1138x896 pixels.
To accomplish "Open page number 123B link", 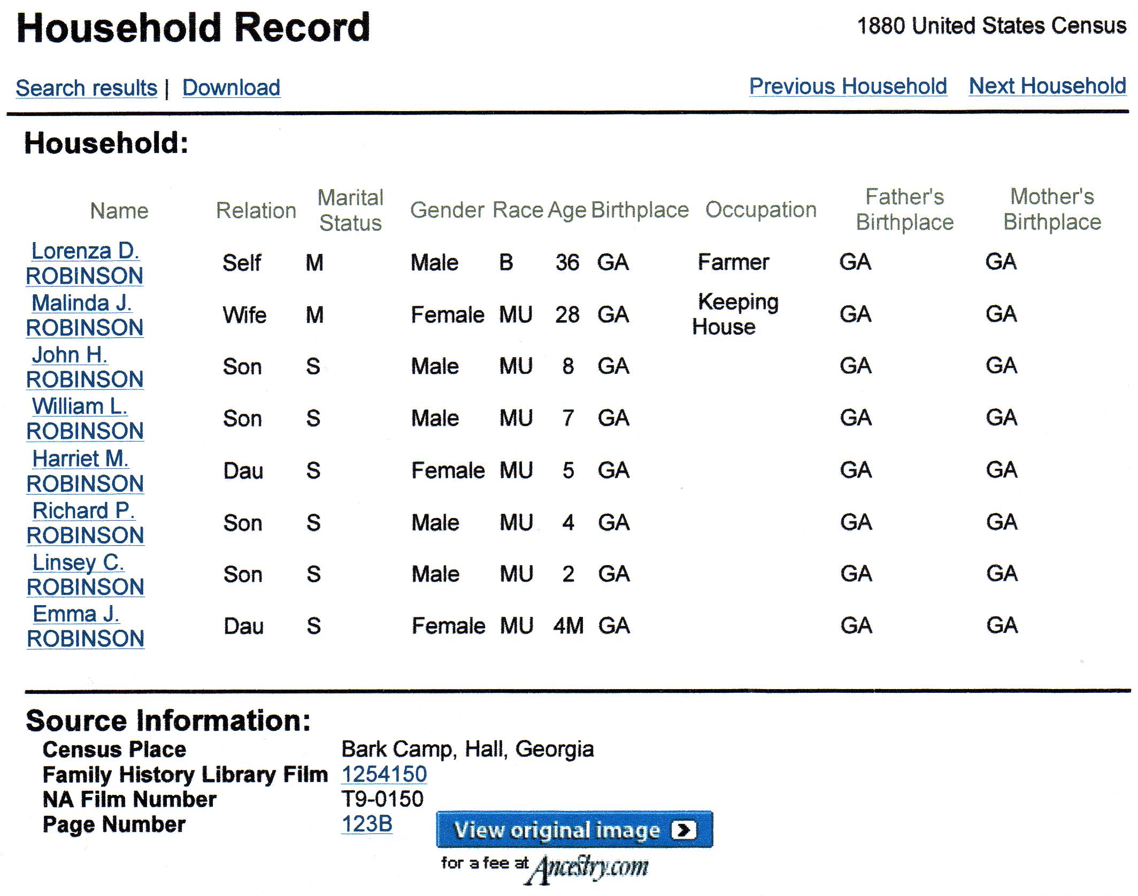I will click(367, 824).
